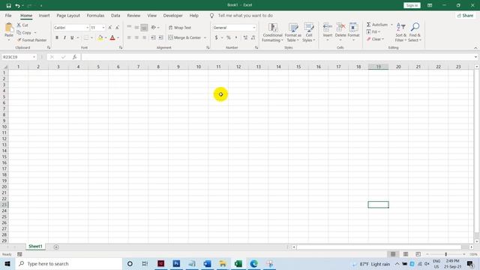
Task: Apply fill color with the paint bucket
Action: (x=100, y=37)
